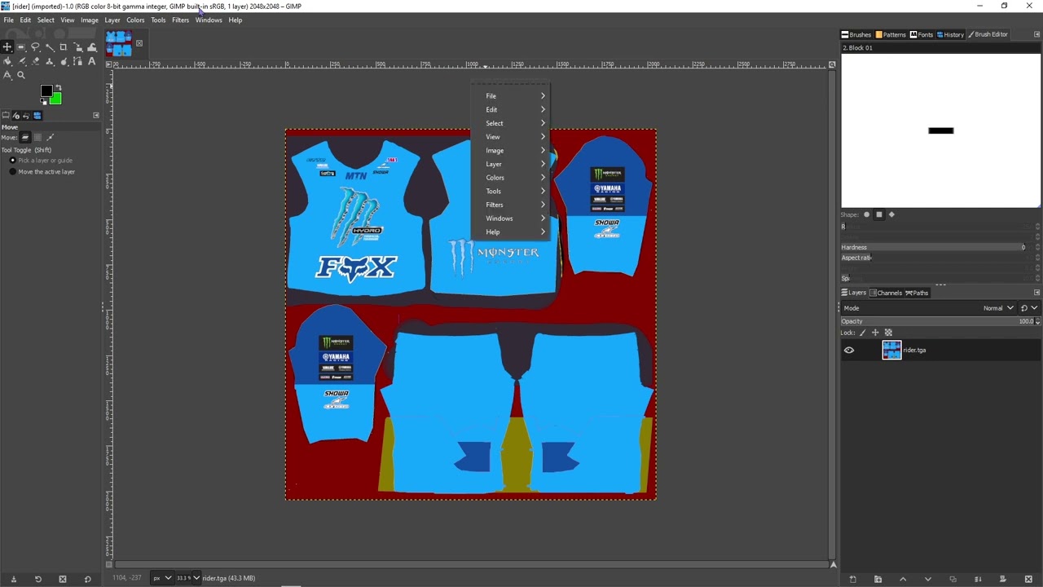Select the Rectangle Select tool
The image size is (1043, 587).
coord(21,47)
